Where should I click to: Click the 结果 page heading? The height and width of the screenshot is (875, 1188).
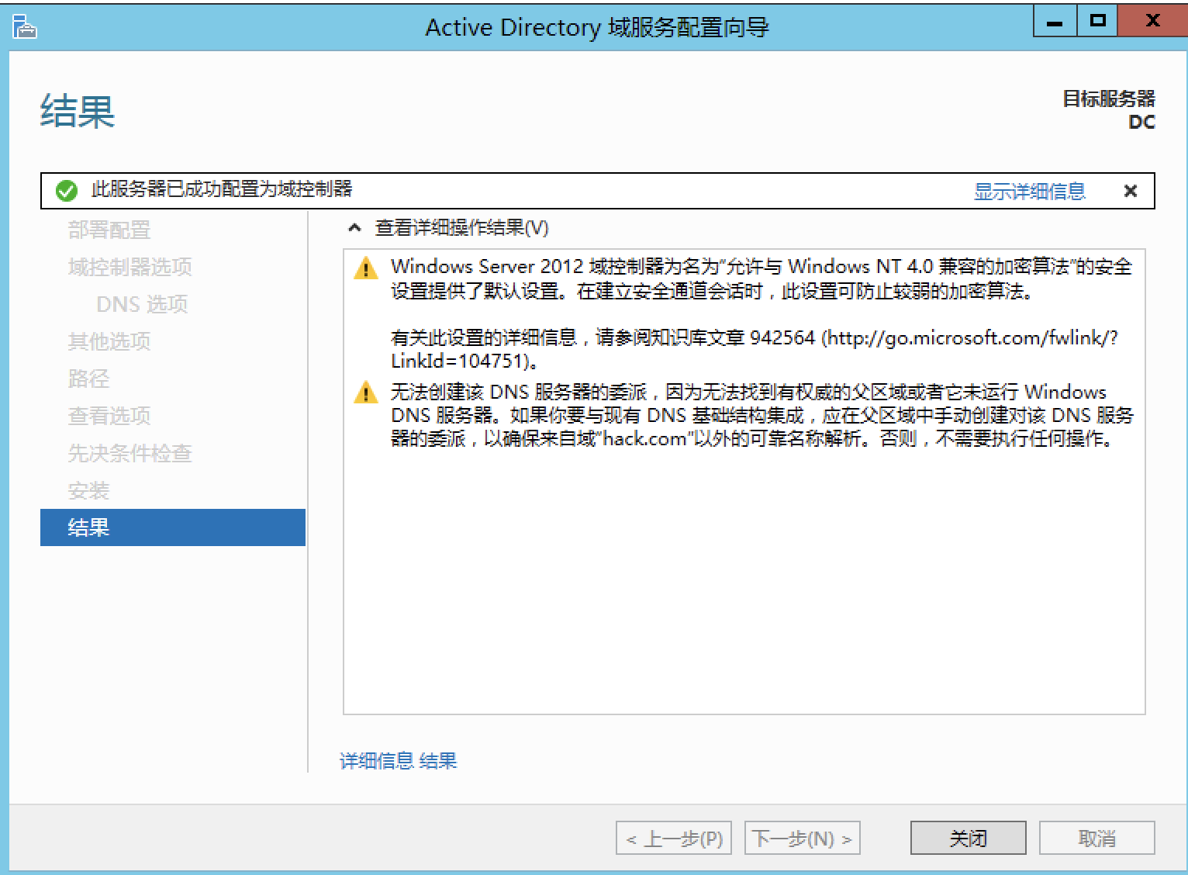pyautogui.click(x=78, y=111)
